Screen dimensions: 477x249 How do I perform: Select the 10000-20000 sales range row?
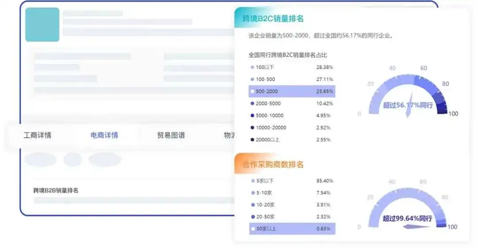pos(292,128)
